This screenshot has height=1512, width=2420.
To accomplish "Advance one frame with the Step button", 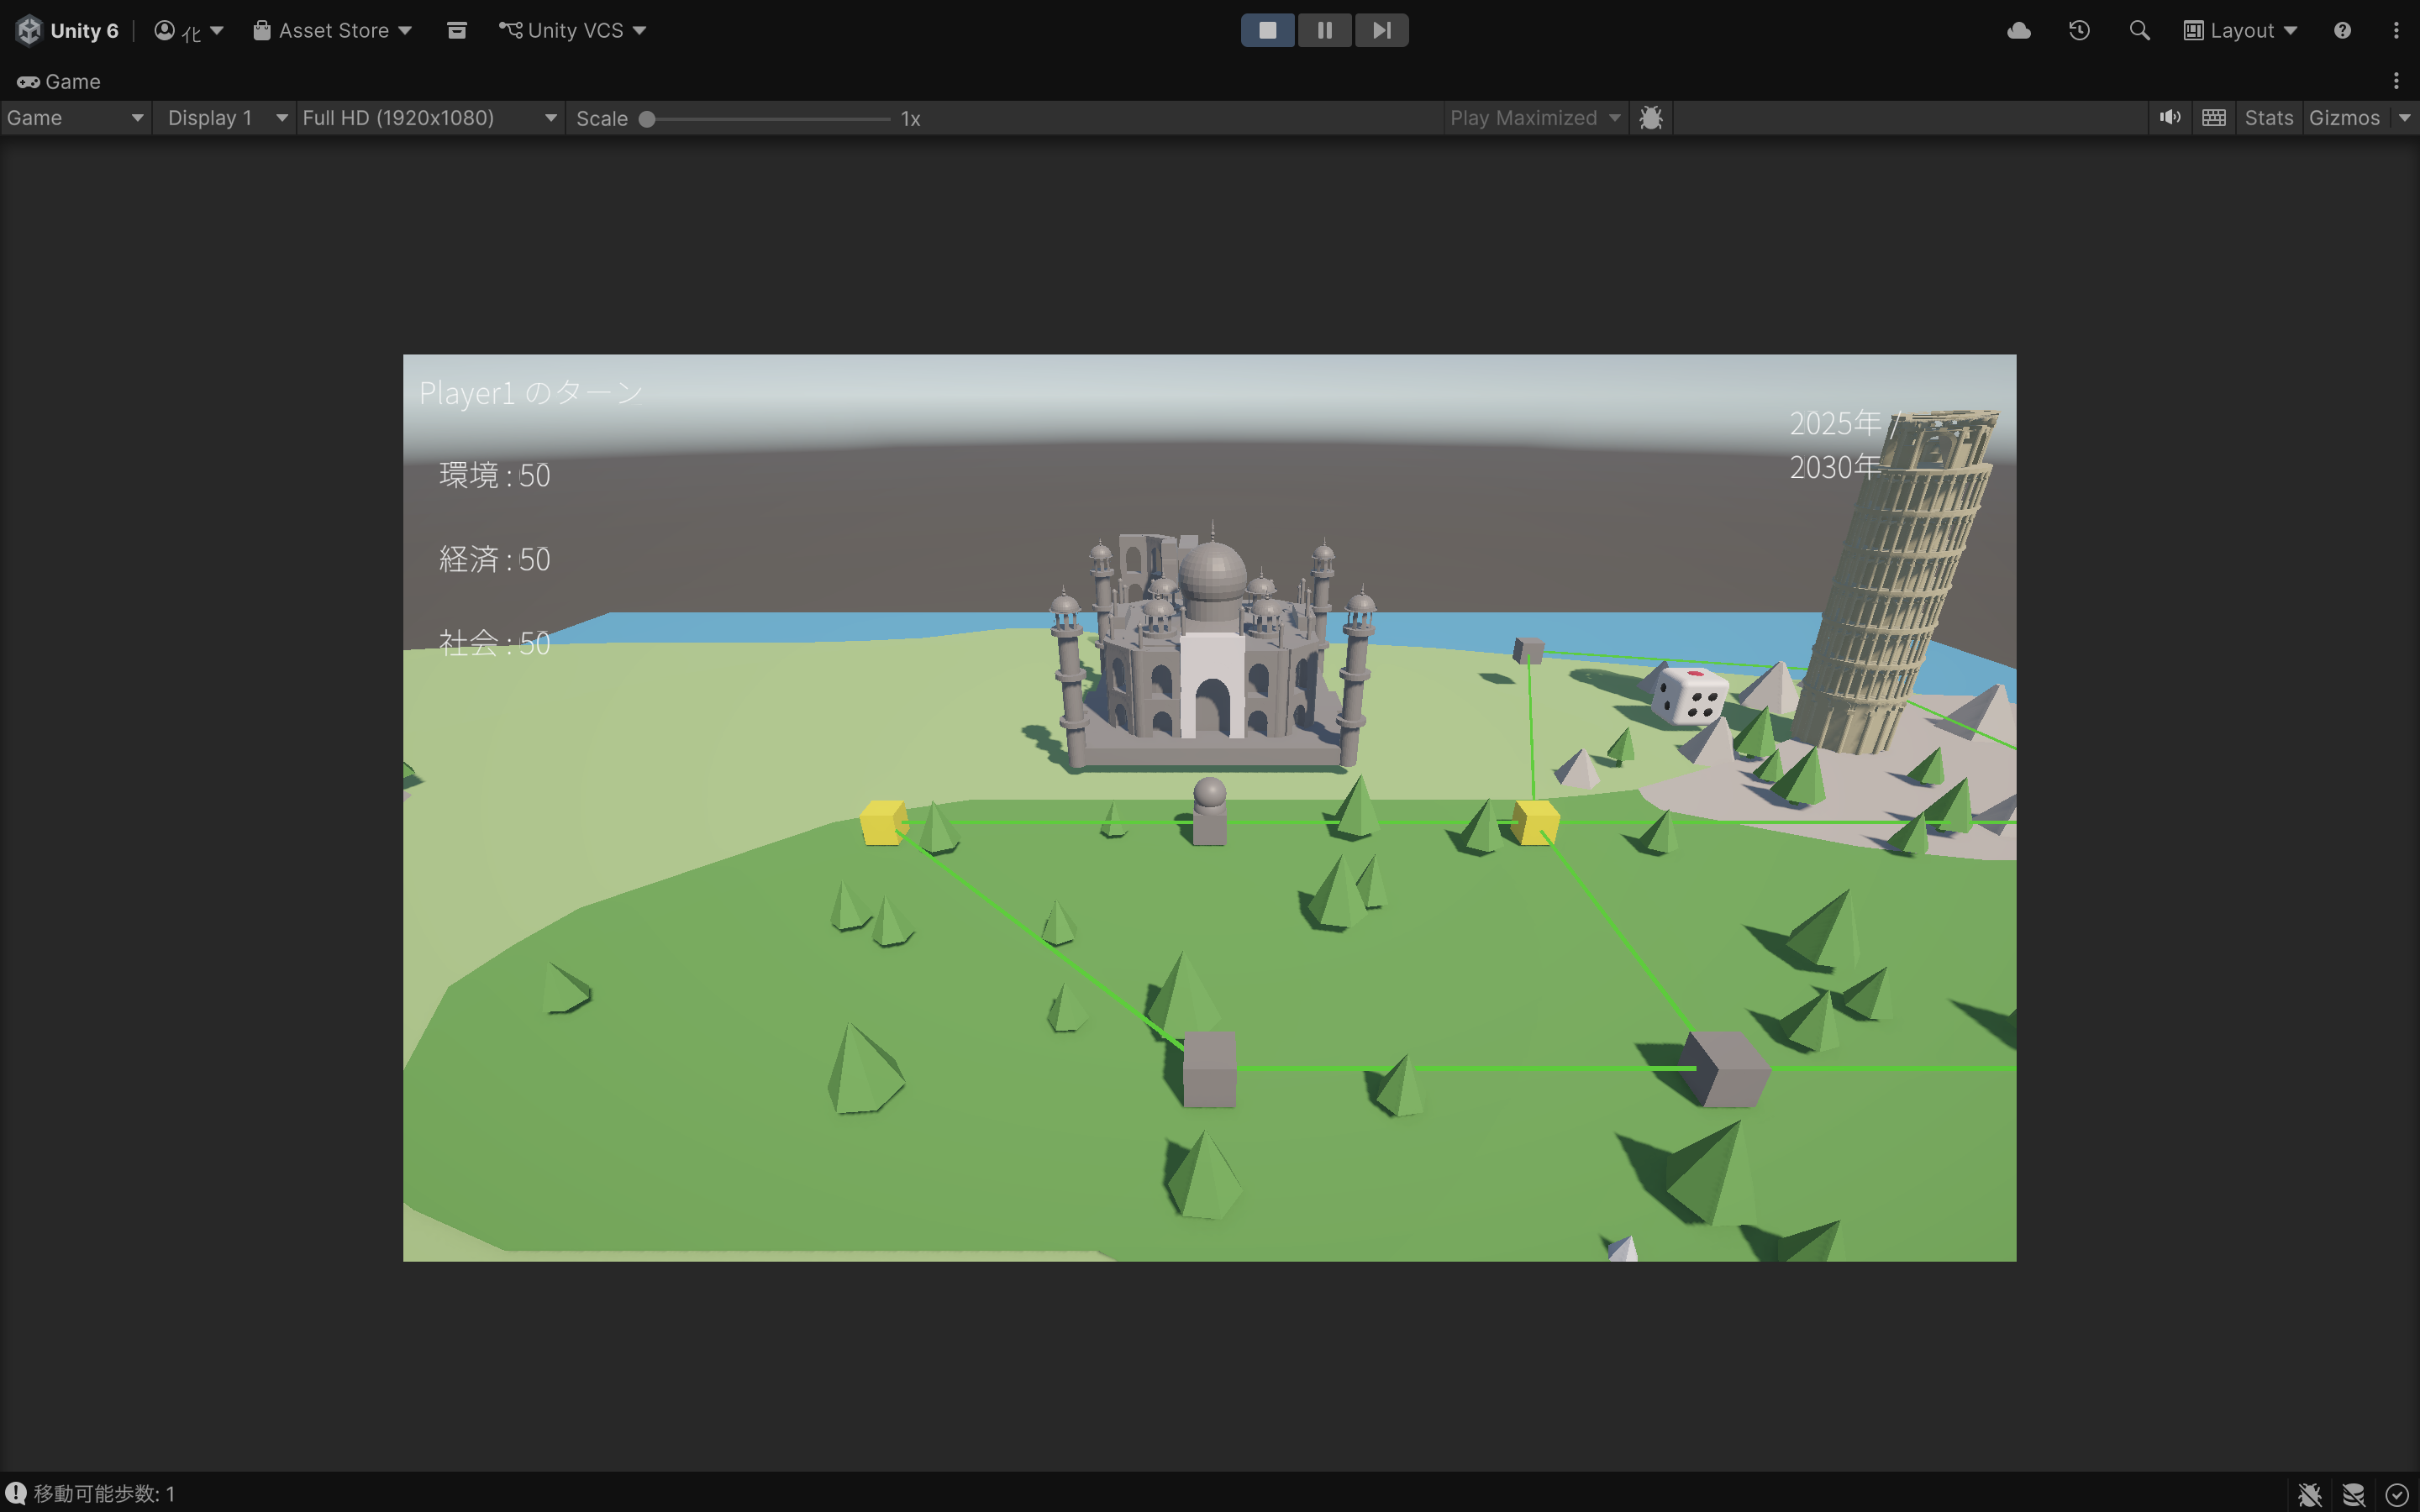I will pyautogui.click(x=1381, y=30).
